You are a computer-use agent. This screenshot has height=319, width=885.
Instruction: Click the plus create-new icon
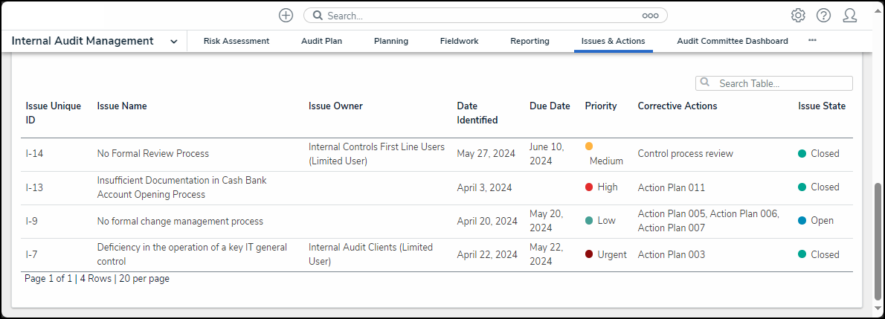pos(286,15)
